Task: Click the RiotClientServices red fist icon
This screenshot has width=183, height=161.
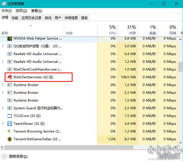Action: click(x=9, y=77)
